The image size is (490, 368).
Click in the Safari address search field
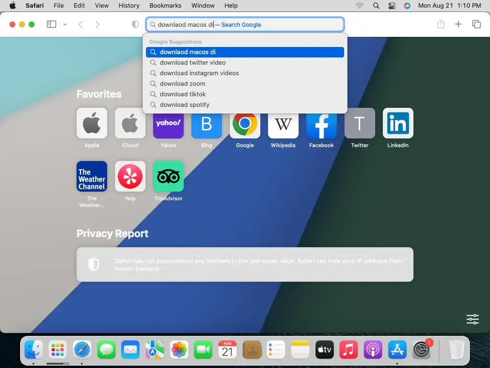pos(245,24)
